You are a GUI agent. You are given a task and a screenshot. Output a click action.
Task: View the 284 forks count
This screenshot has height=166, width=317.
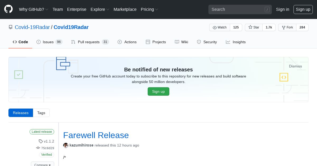[302, 27]
